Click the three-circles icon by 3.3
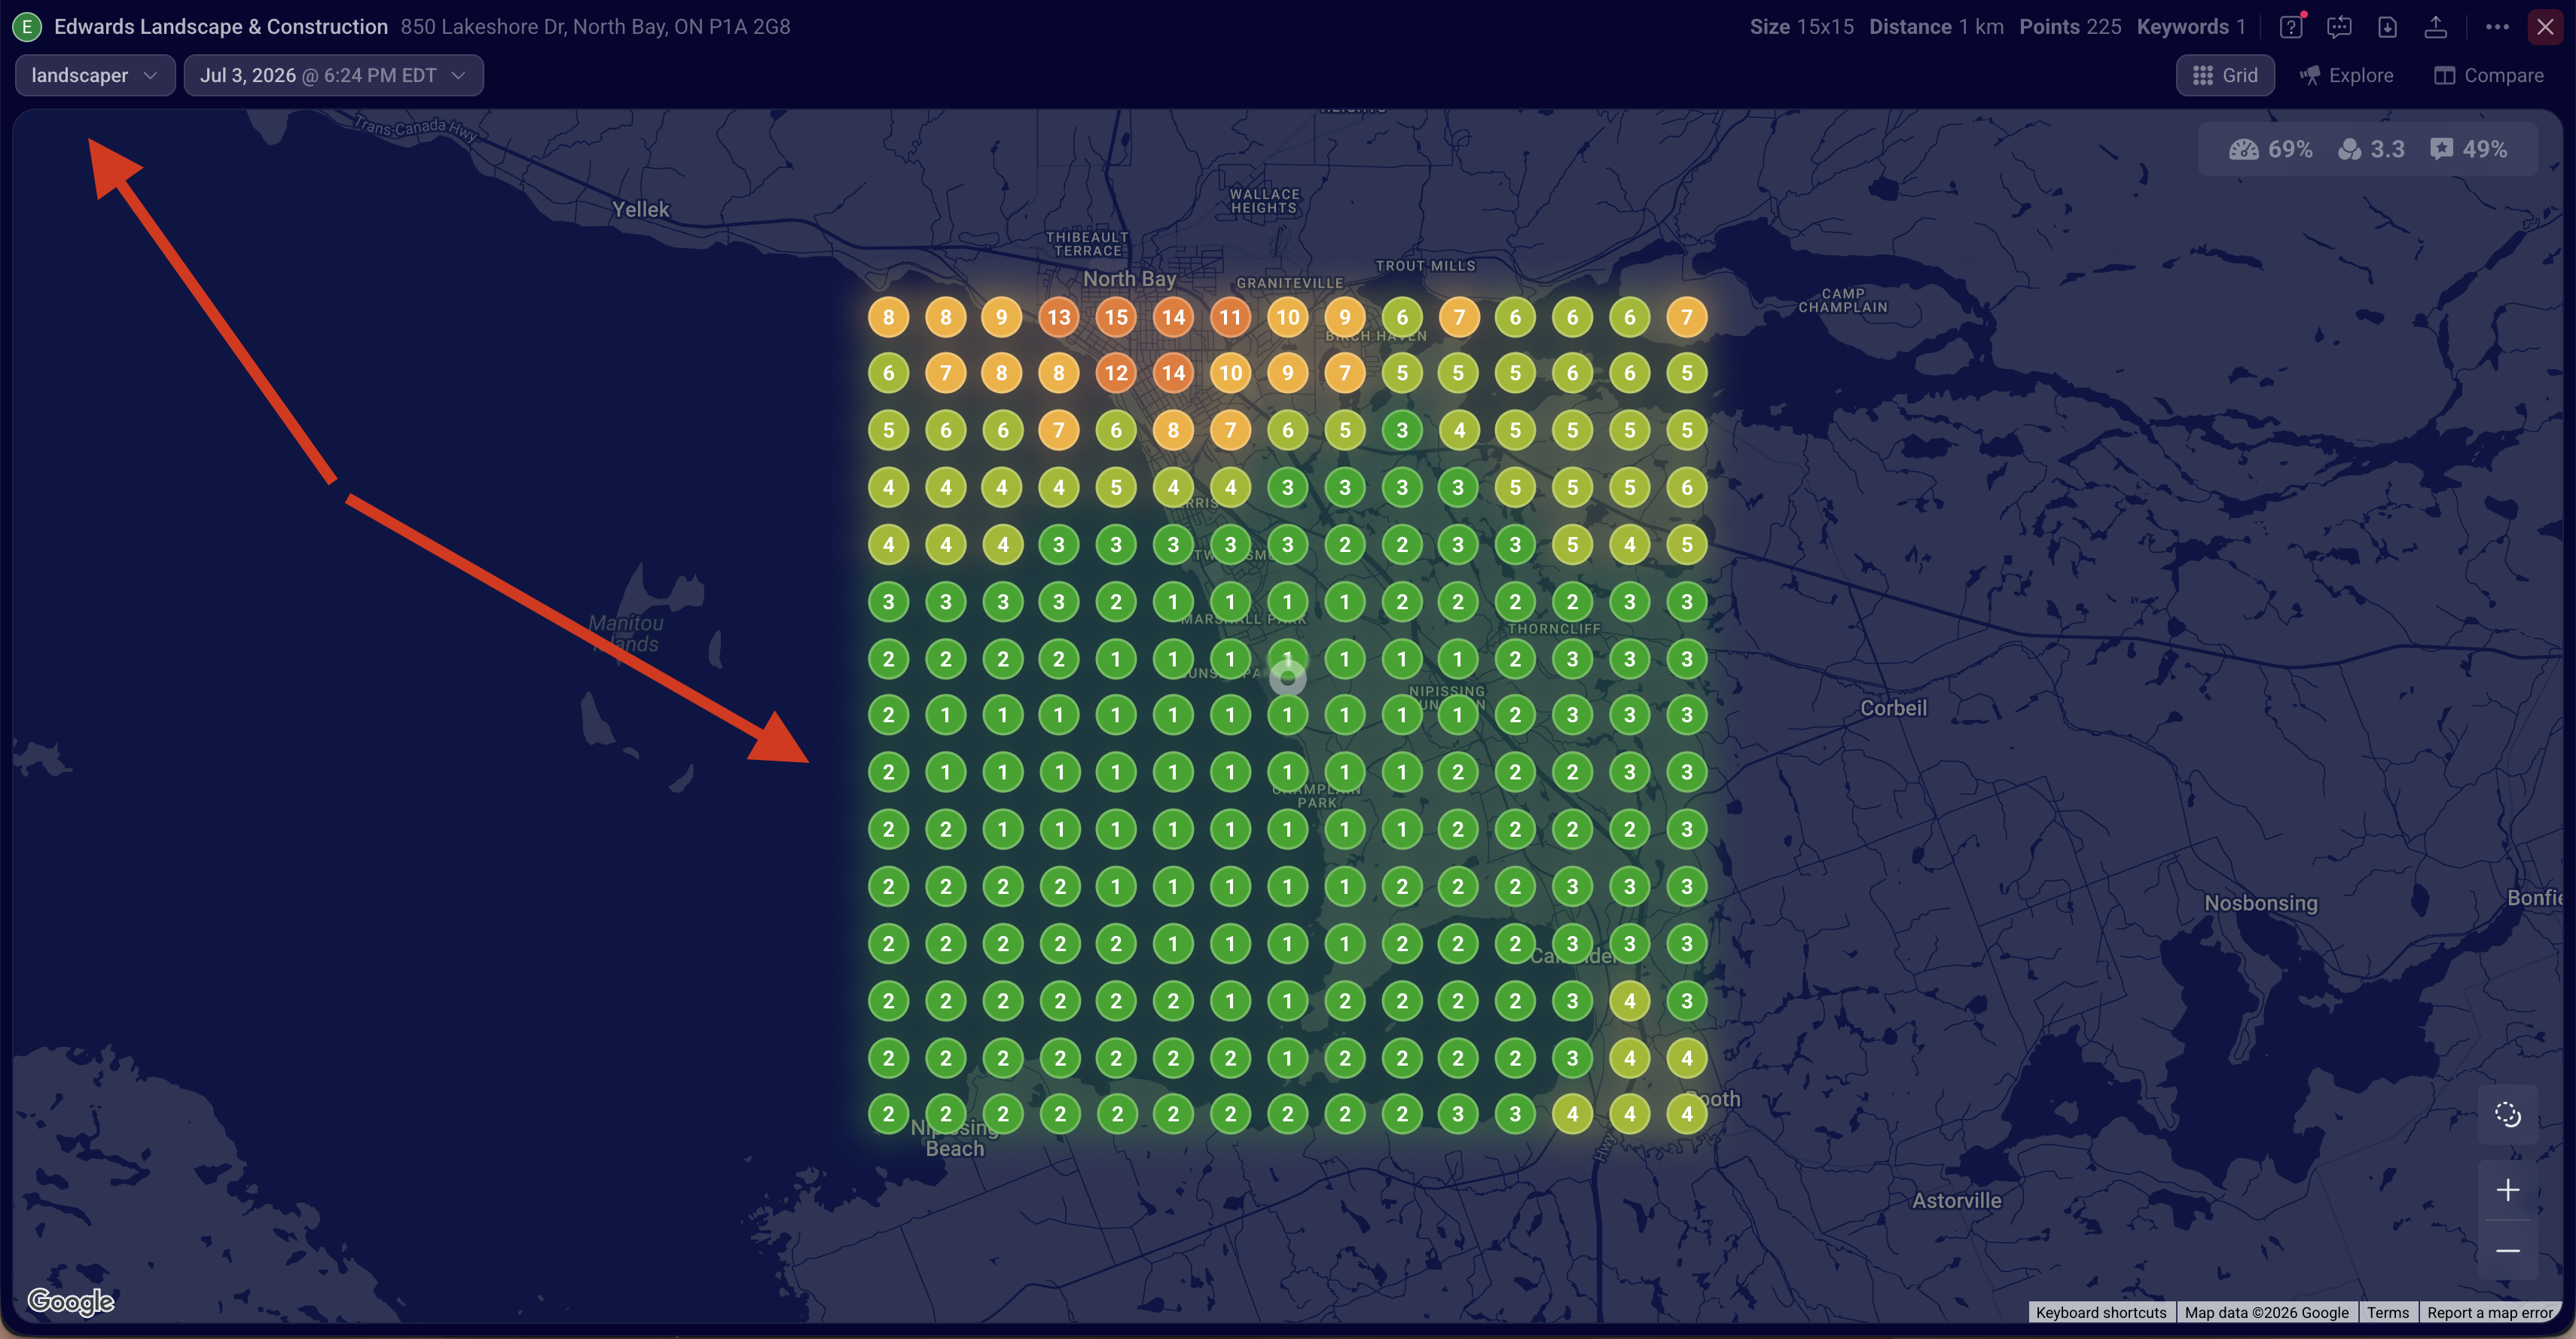Viewport: 2576px width, 1339px height. coord(2349,150)
